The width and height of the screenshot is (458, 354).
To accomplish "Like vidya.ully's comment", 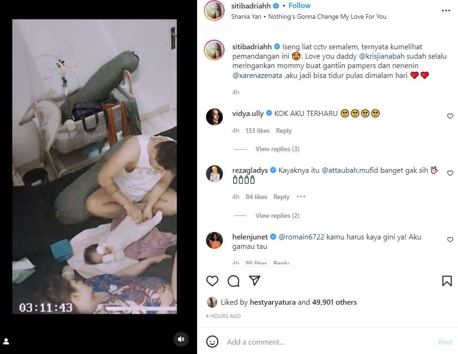I will [450, 116].
